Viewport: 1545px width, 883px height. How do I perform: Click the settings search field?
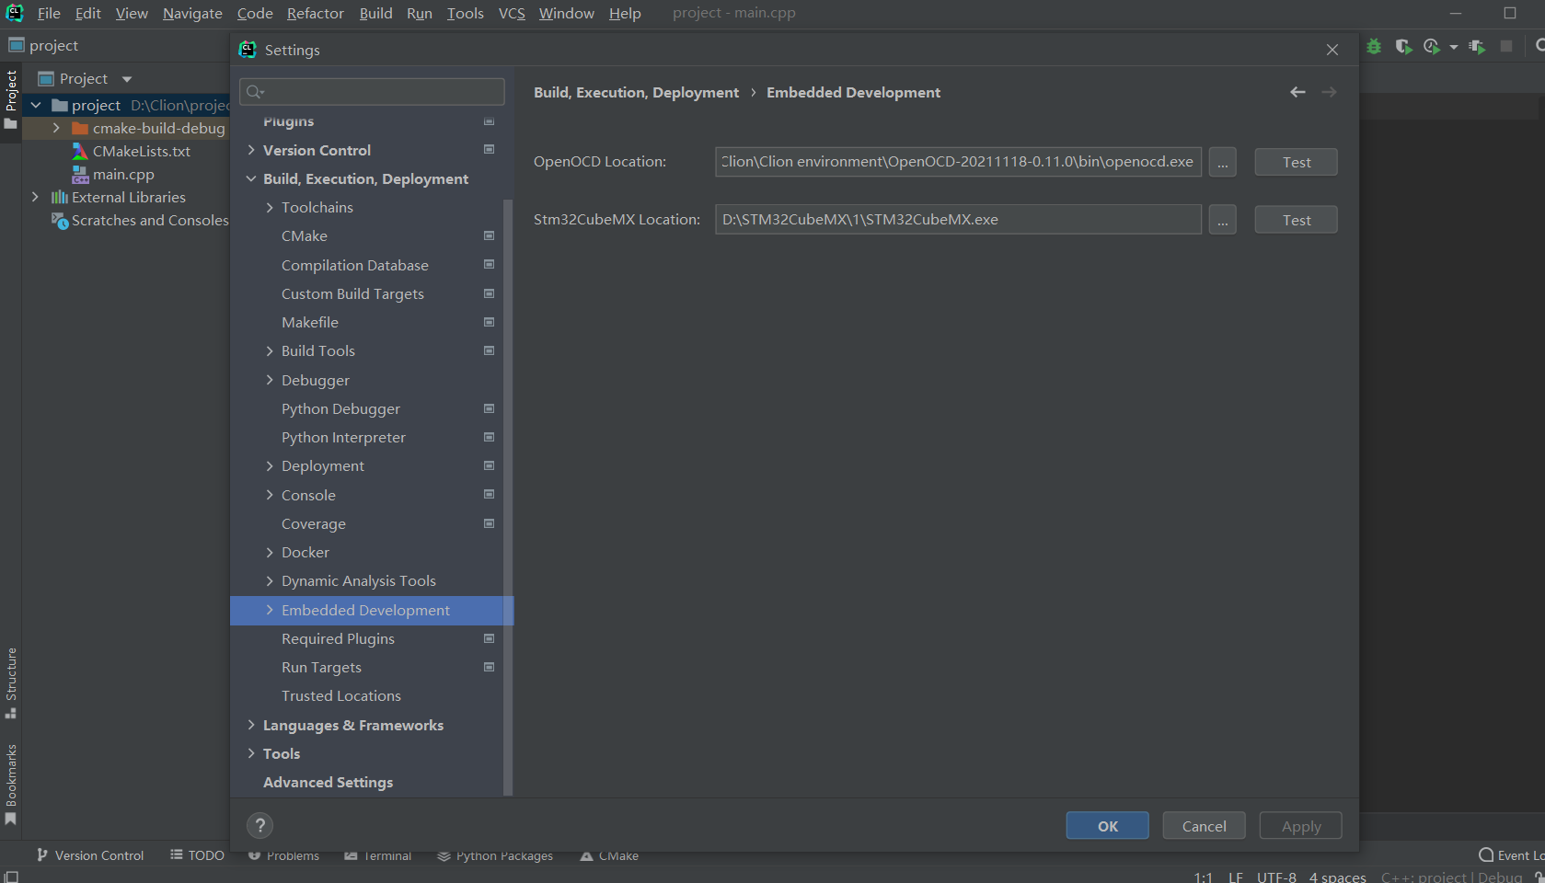coord(372,91)
